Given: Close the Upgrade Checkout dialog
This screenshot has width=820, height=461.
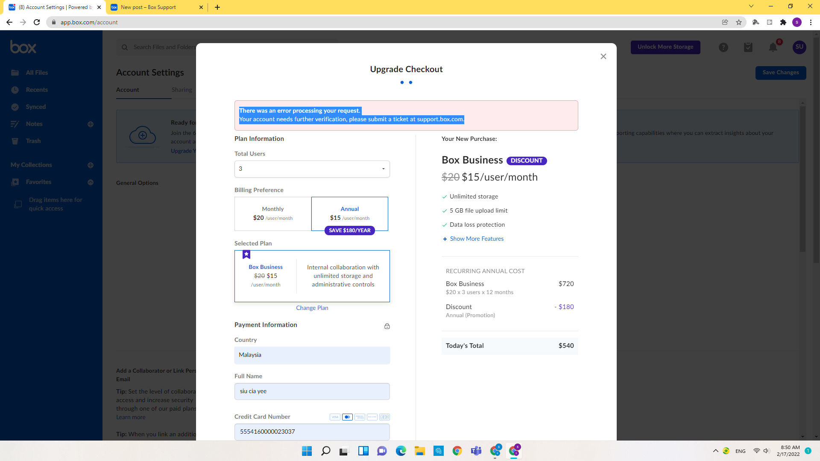Looking at the screenshot, I should (x=603, y=56).
